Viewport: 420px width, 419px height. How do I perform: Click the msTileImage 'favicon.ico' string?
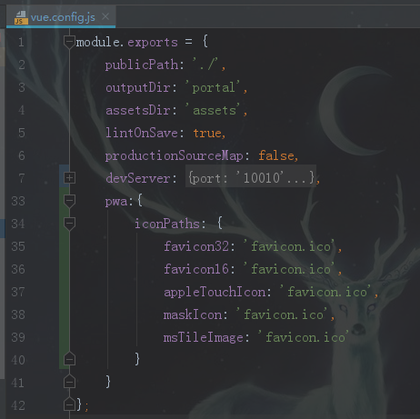[304, 337]
